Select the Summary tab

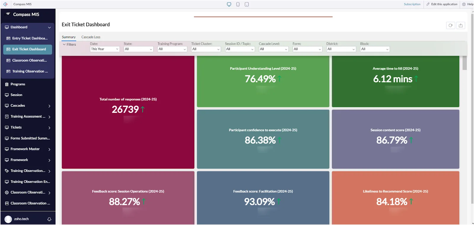pyautogui.click(x=69, y=37)
